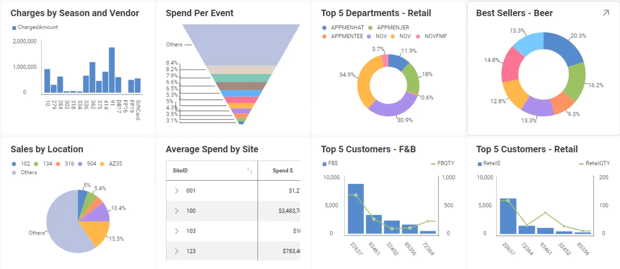
Task: Click the blue 102 legend dot in Sales by Location
Action: (14, 164)
